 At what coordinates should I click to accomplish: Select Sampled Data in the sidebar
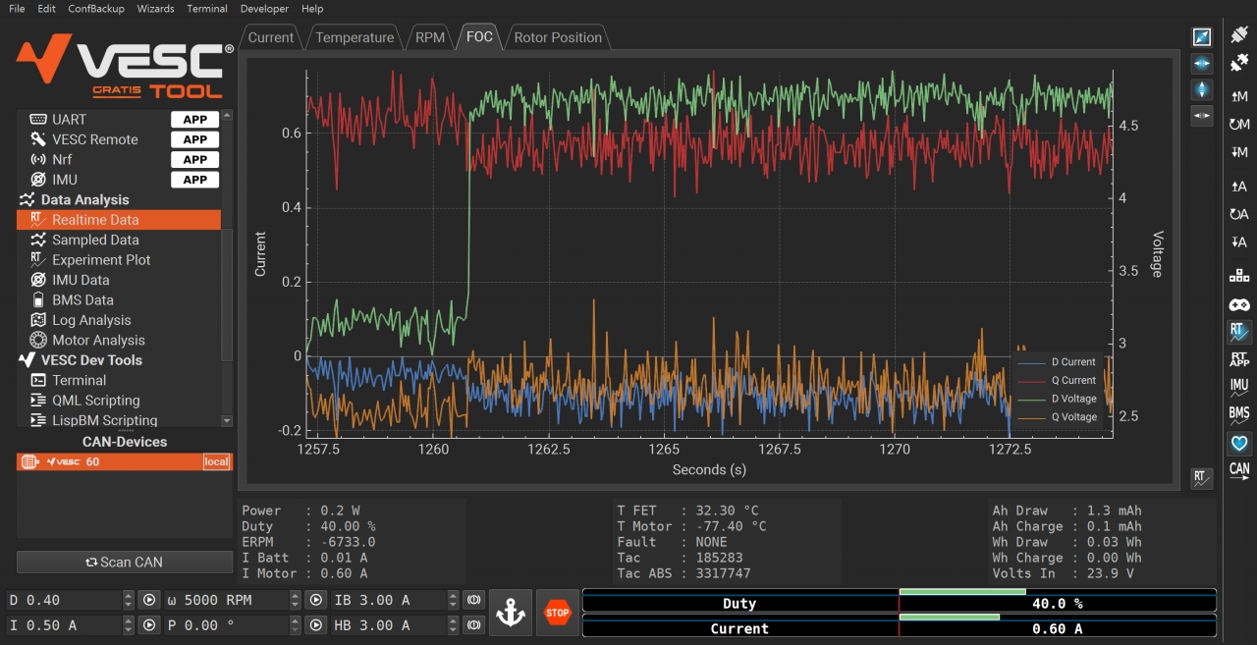click(x=95, y=240)
